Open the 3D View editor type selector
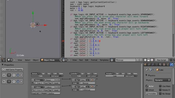Screen dimensions: 175x98 10,60
